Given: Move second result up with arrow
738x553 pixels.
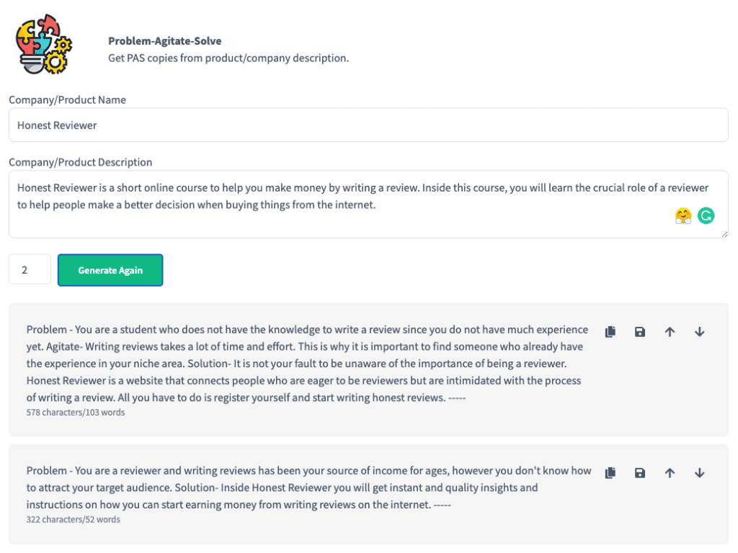Looking at the screenshot, I should coord(670,473).
